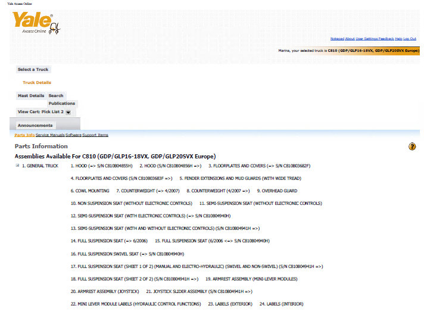Open the Publications menu item
Viewport: 424px width, 312px height.
tap(62, 103)
